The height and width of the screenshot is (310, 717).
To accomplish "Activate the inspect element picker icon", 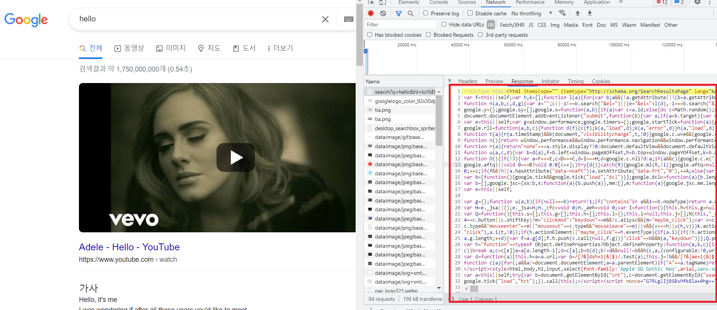I will (371, 2).
